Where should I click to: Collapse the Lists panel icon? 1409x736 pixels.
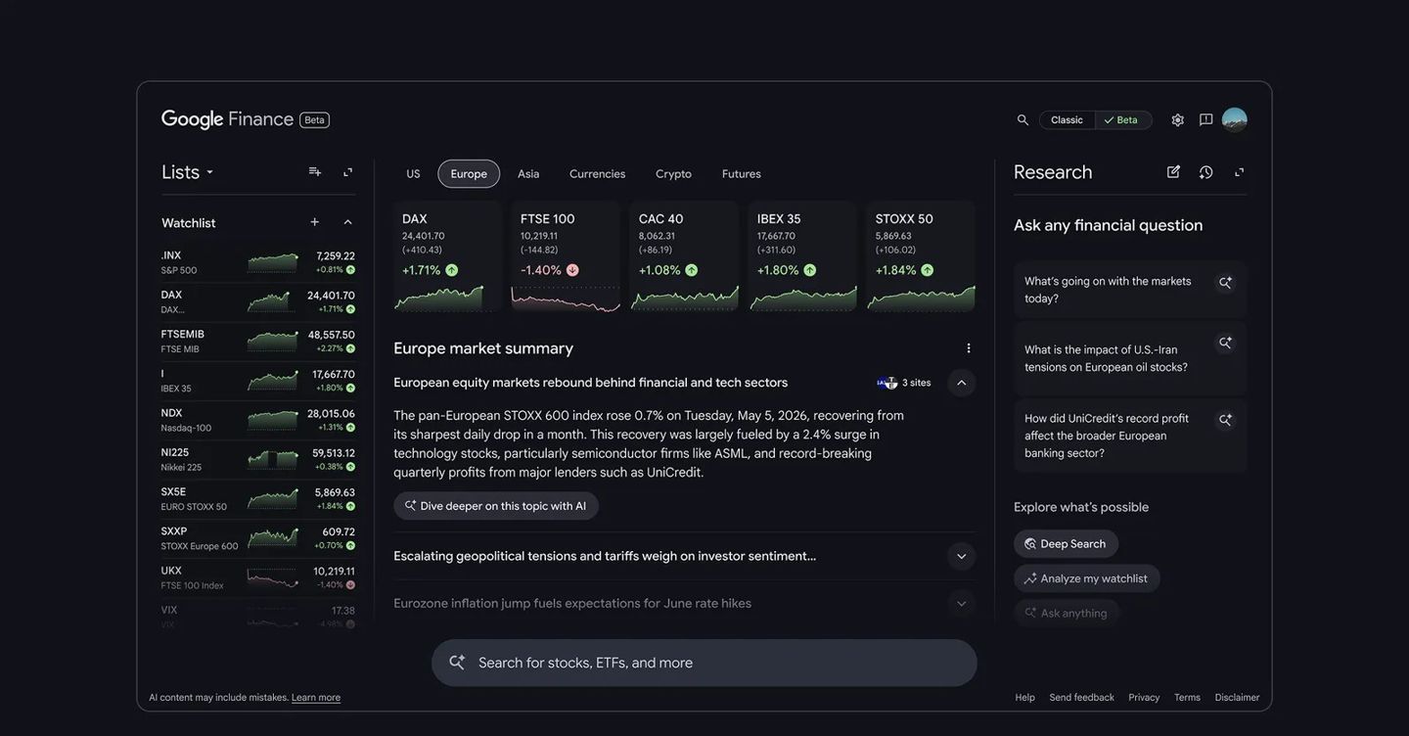[x=347, y=172]
